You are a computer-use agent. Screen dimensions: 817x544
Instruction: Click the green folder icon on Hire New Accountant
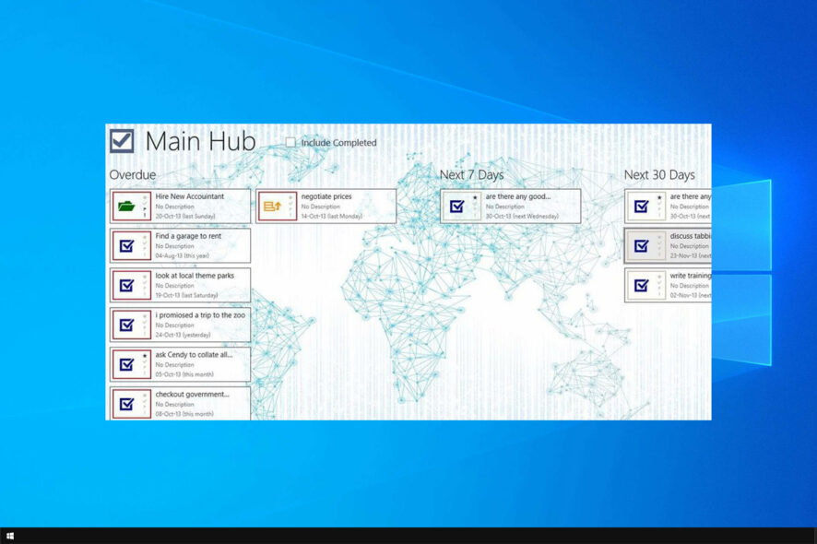126,207
